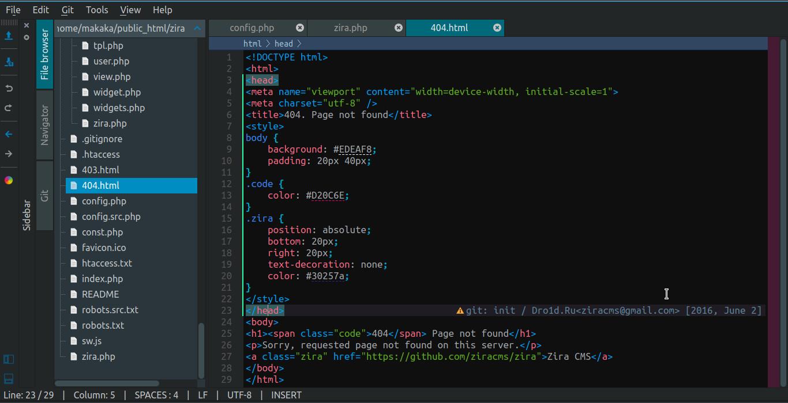Click the forward navigation arrow
The width and height of the screenshot is (788, 403).
click(9, 154)
